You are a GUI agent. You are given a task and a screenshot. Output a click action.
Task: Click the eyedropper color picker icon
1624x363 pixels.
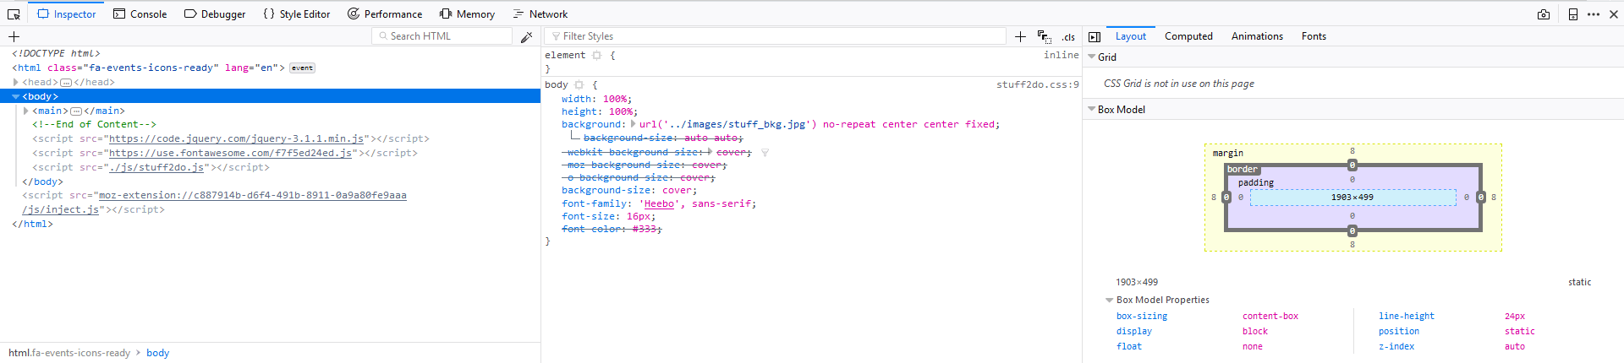[526, 37]
